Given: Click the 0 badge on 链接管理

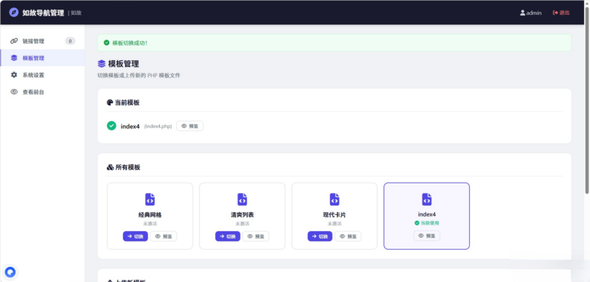Looking at the screenshot, I should [x=70, y=41].
